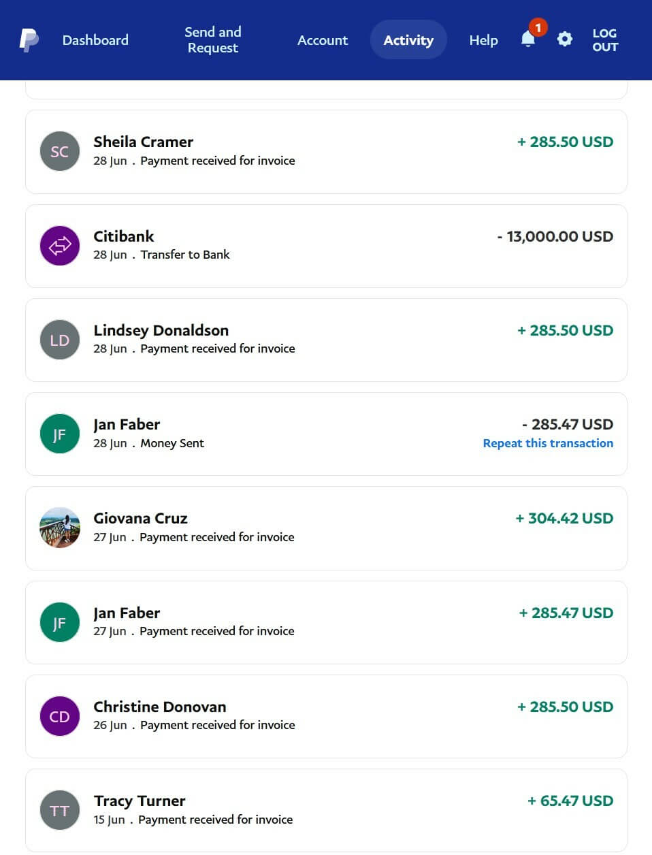Image resolution: width=652 pixels, height=855 pixels.
Task: Open the Citibank 13,000.00 USD transfer
Action: (x=326, y=246)
